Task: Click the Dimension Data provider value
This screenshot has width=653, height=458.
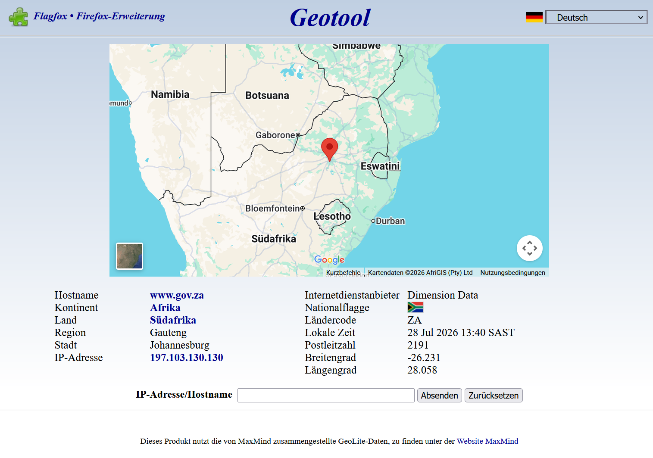Action: 443,295
